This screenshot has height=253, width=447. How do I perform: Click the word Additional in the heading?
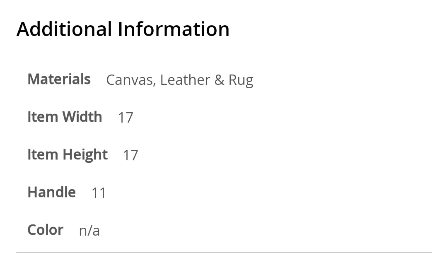(64, 29)
